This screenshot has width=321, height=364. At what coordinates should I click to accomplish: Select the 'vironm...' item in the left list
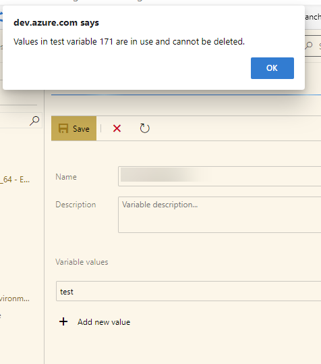15,298
